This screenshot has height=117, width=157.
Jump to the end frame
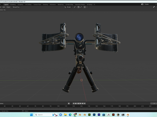click(x=85, y=103)
